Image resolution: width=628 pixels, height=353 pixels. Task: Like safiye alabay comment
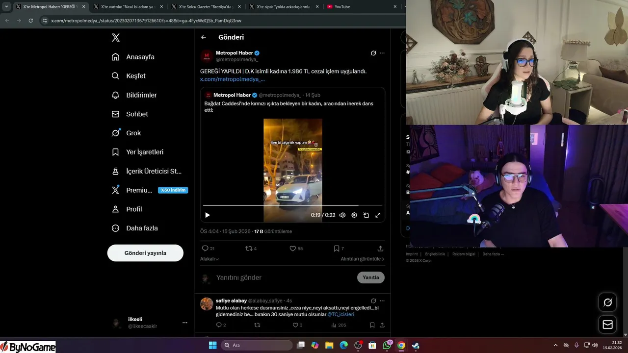coord(297,325)
